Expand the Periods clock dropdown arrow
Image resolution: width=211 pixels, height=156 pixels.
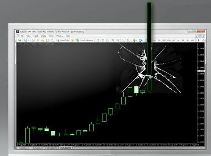143,40
